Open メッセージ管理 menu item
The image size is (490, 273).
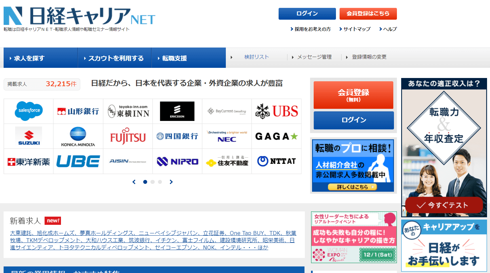coord(314,57)
